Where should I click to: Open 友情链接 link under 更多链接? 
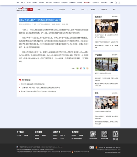(x=81, y=135)
